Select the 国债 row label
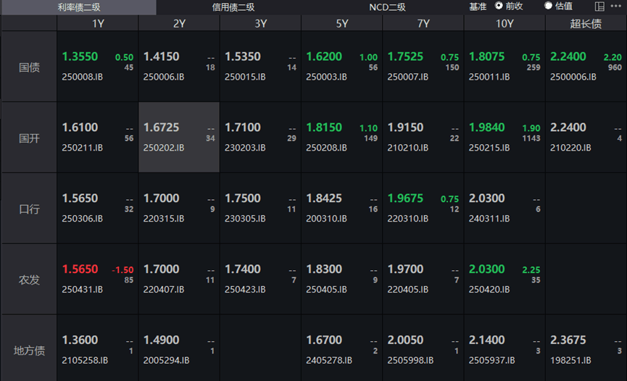Screen dimensions: 627x381 (29, 67)
